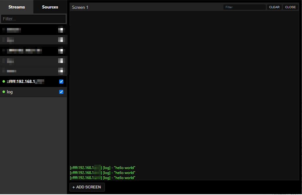Close Screen 1 with the CLOSE button
The height and width of the screenshot is (195, 302).
290,7
